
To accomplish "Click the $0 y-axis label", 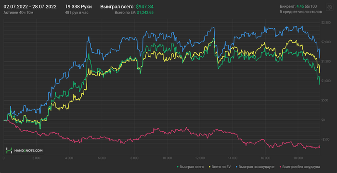I will click(323, 120).
